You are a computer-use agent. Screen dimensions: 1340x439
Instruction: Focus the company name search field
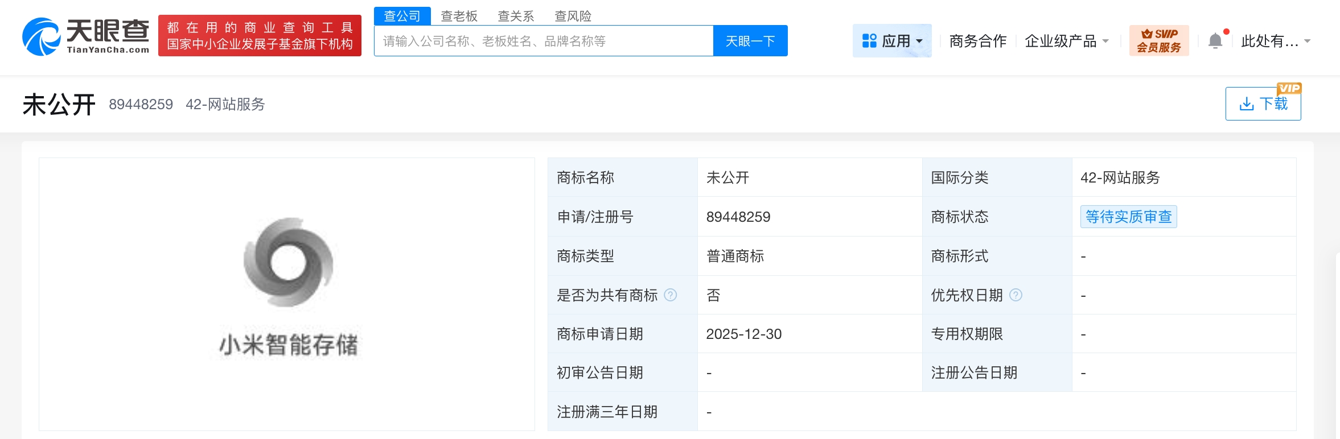tap(543, 41)
